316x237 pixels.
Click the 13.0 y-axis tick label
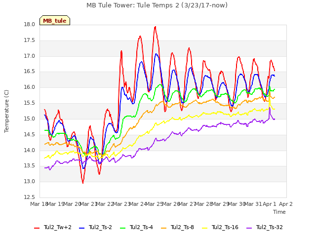pyautogui.click(x=30, y=181)
